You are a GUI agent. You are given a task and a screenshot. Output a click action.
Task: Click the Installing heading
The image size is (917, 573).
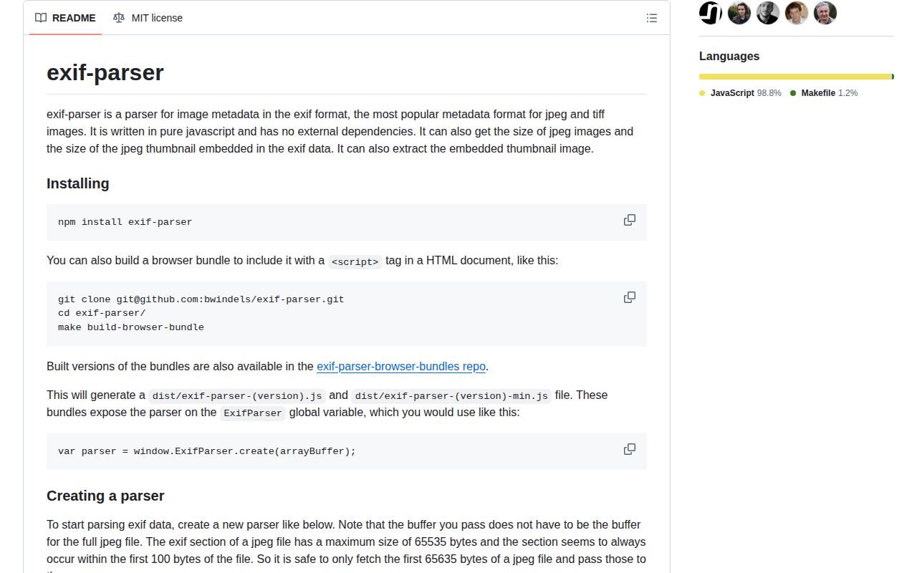point(78,183)
